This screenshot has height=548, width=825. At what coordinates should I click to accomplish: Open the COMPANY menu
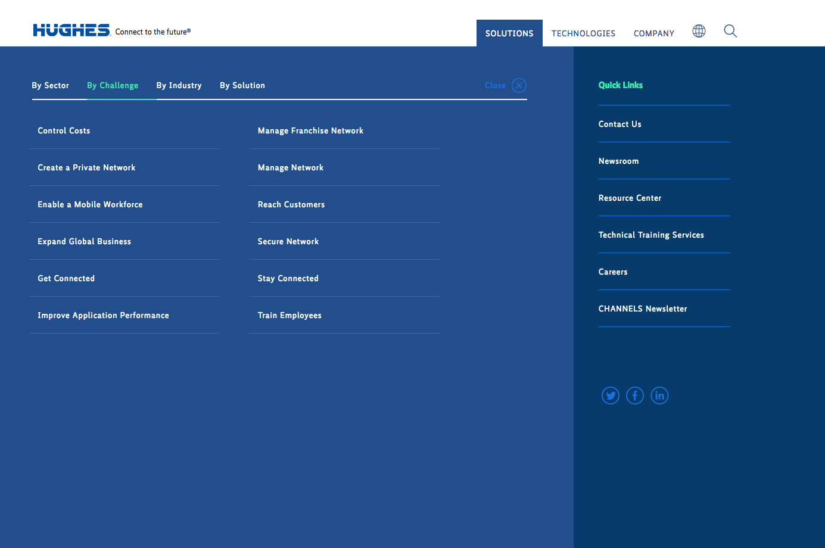tap(654, 33)
